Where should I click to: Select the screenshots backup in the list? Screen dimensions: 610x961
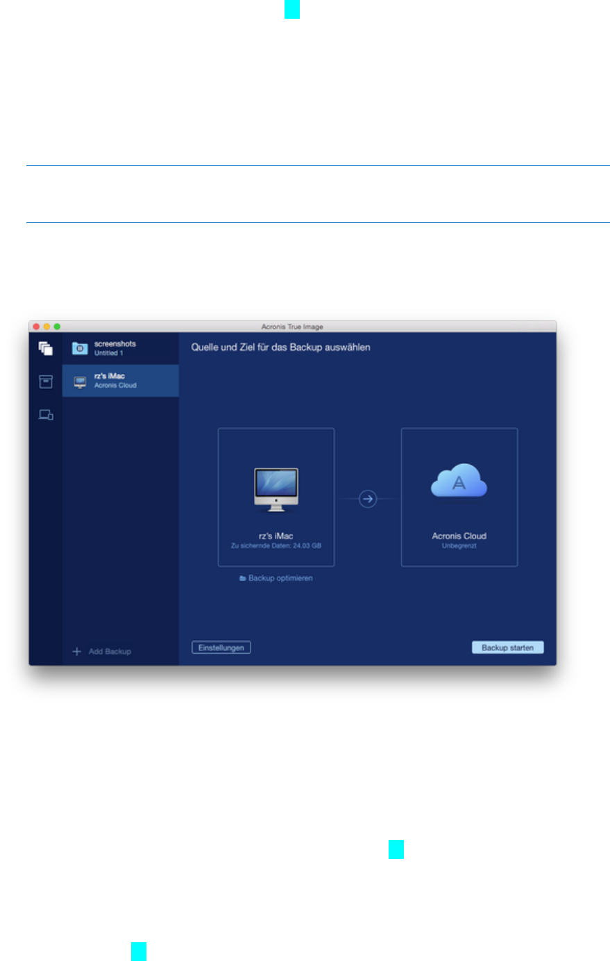click(x=121, y=348)
